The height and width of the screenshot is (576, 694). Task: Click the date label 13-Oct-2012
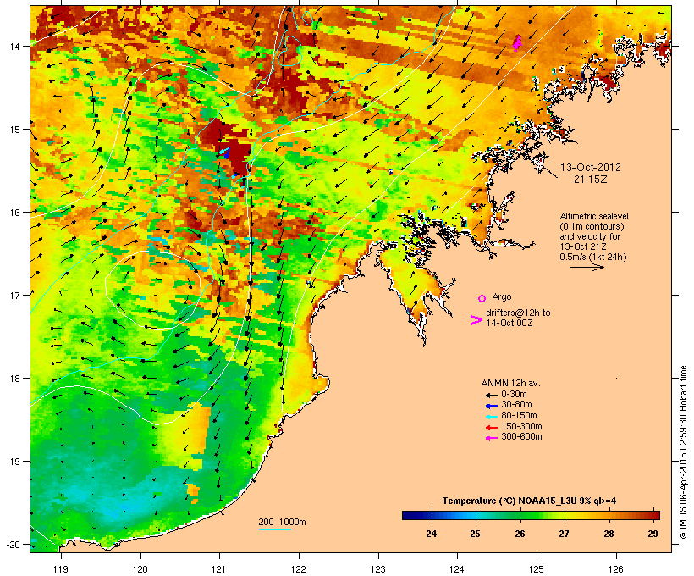pos(591,168)
